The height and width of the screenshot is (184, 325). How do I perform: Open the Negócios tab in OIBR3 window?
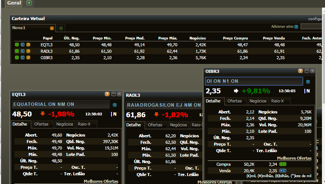pos(258,101)
